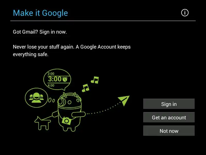Click the lower-left music note

click(x=85, y=88)
